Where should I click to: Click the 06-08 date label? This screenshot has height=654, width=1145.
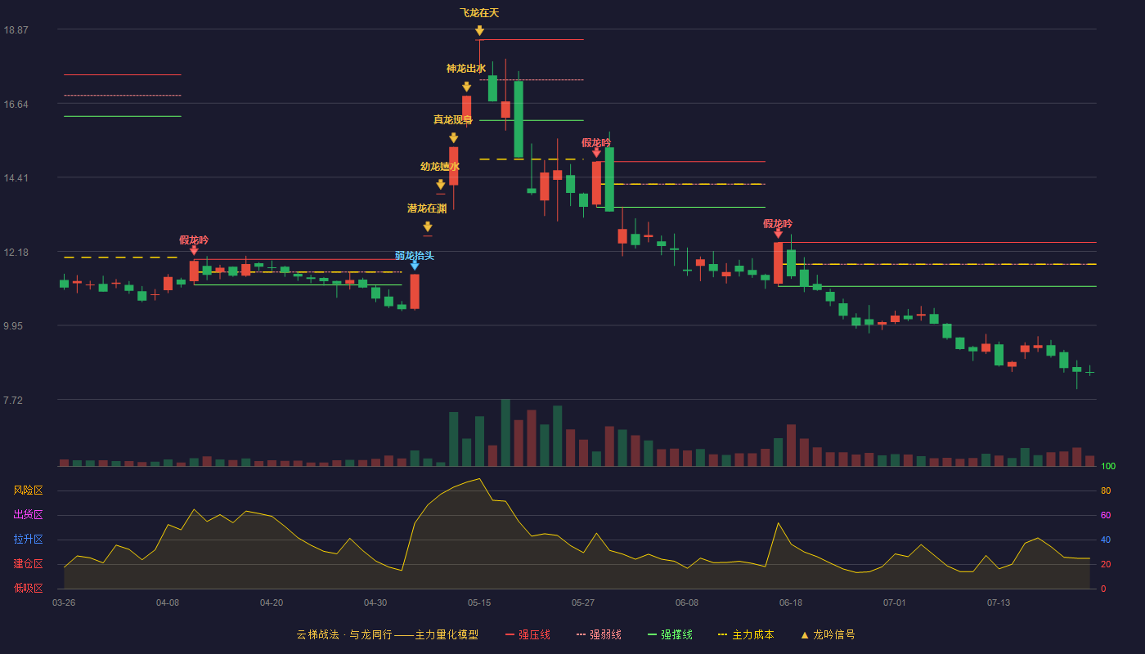(x=687, y=602)
